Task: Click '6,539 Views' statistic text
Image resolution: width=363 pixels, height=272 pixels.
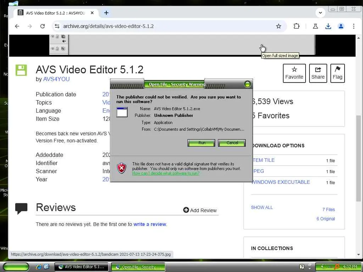Action: pos(273,102)
